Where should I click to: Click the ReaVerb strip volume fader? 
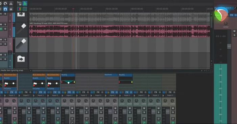tap(110, 112)
